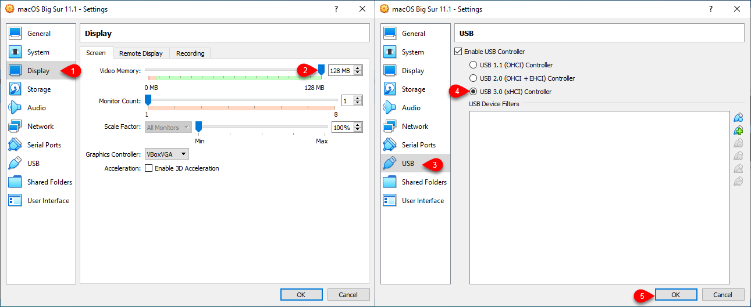Close the right USB settings window
Screen dimensions: 751x307
click(x=737, y=9)
